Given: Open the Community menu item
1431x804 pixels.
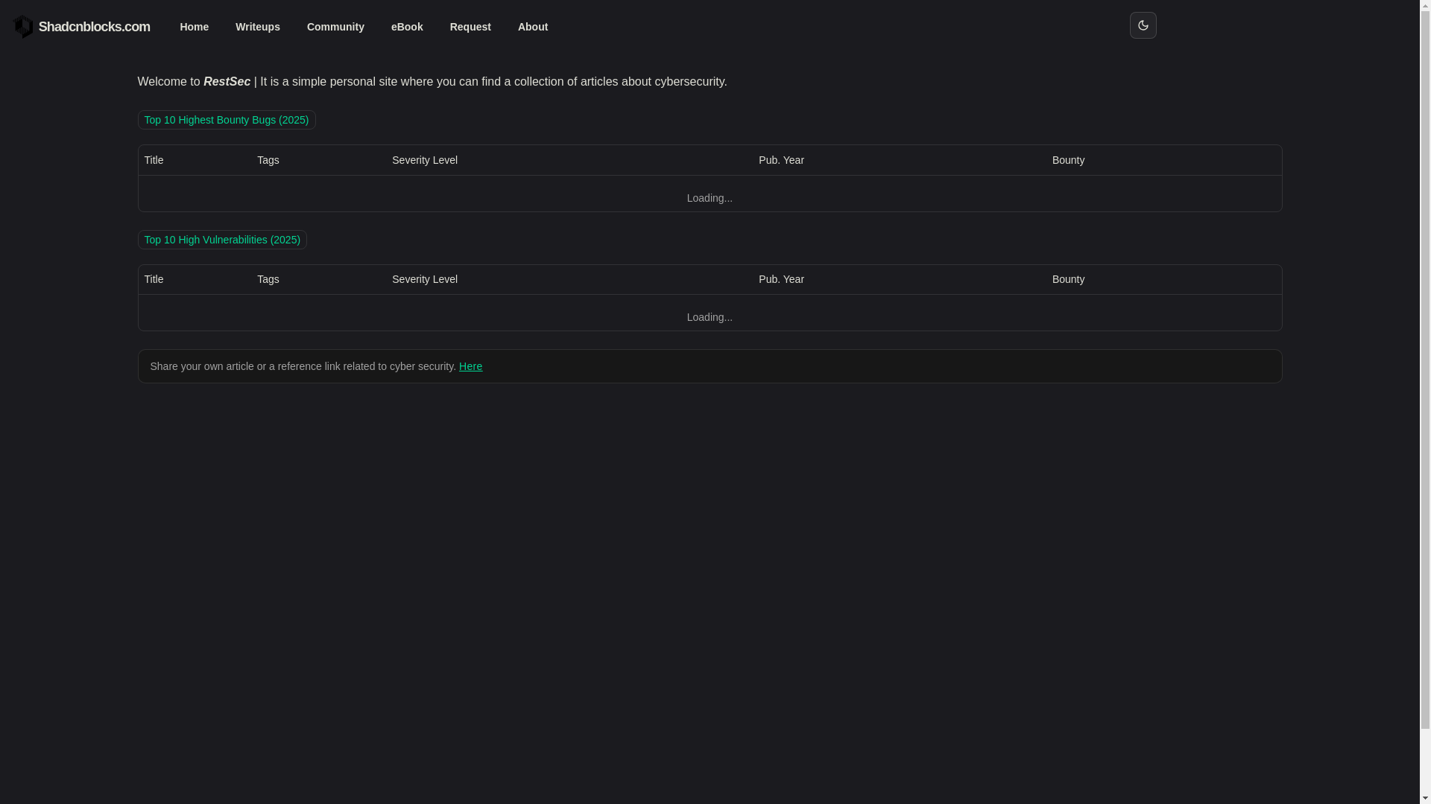Looking at the screenshot, I should (x=335, y=27).
